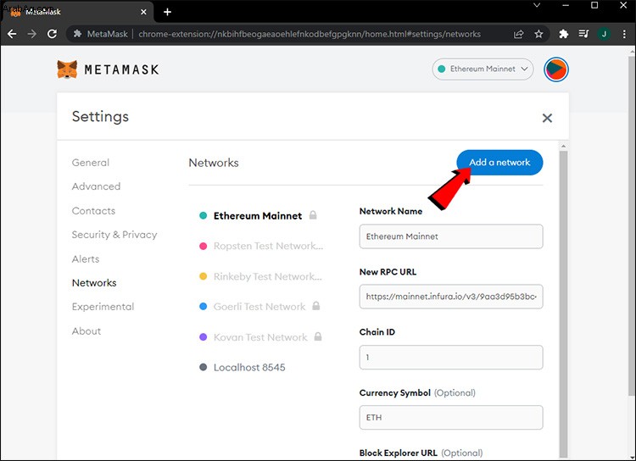Click the MetaMask fox logo

67,69
